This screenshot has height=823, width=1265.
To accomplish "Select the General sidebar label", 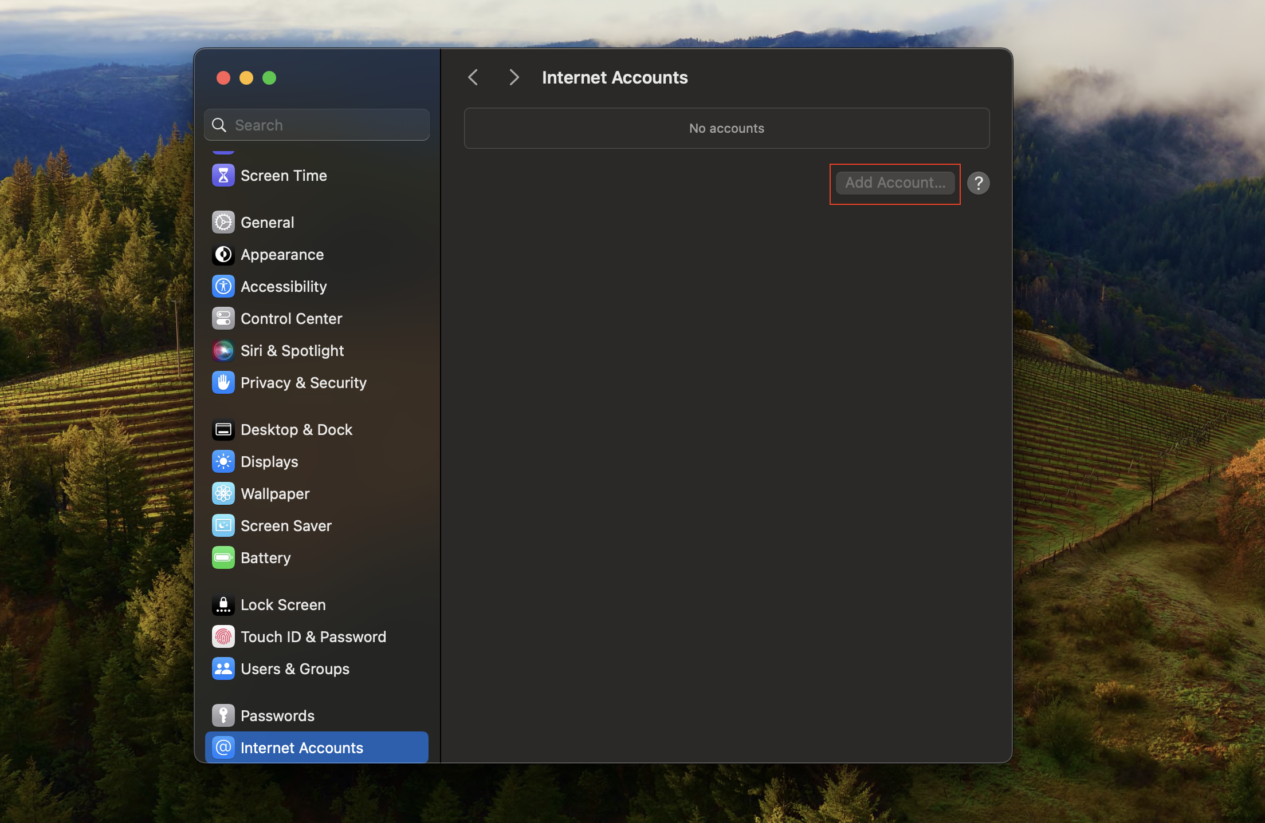I will pyautogui.click(x=267, y=223).
